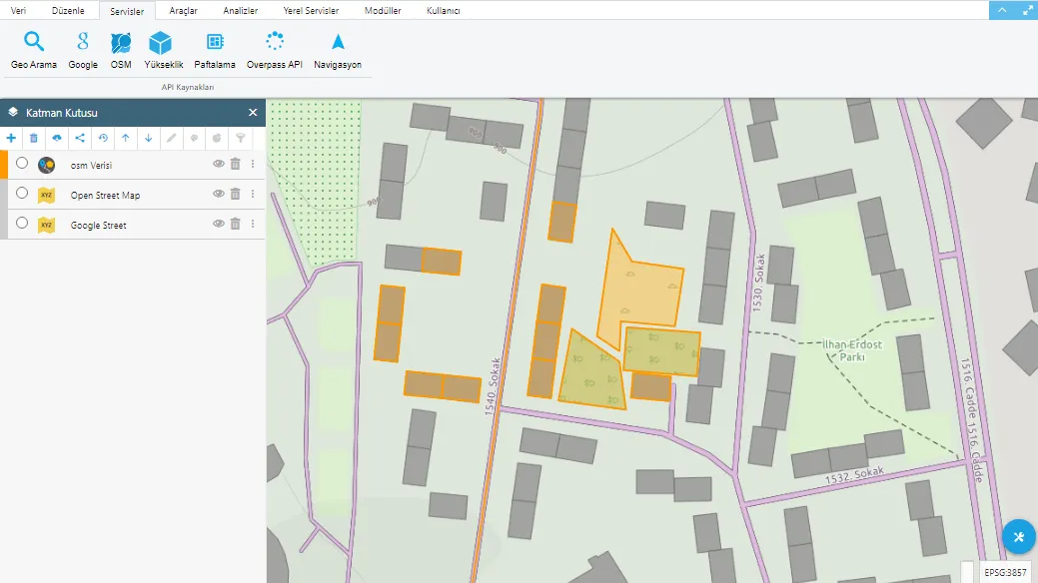Screen dimensions: 1038x583
Task: Open the Google service tool
Action: pyautogui.click(x=83, y=50)
